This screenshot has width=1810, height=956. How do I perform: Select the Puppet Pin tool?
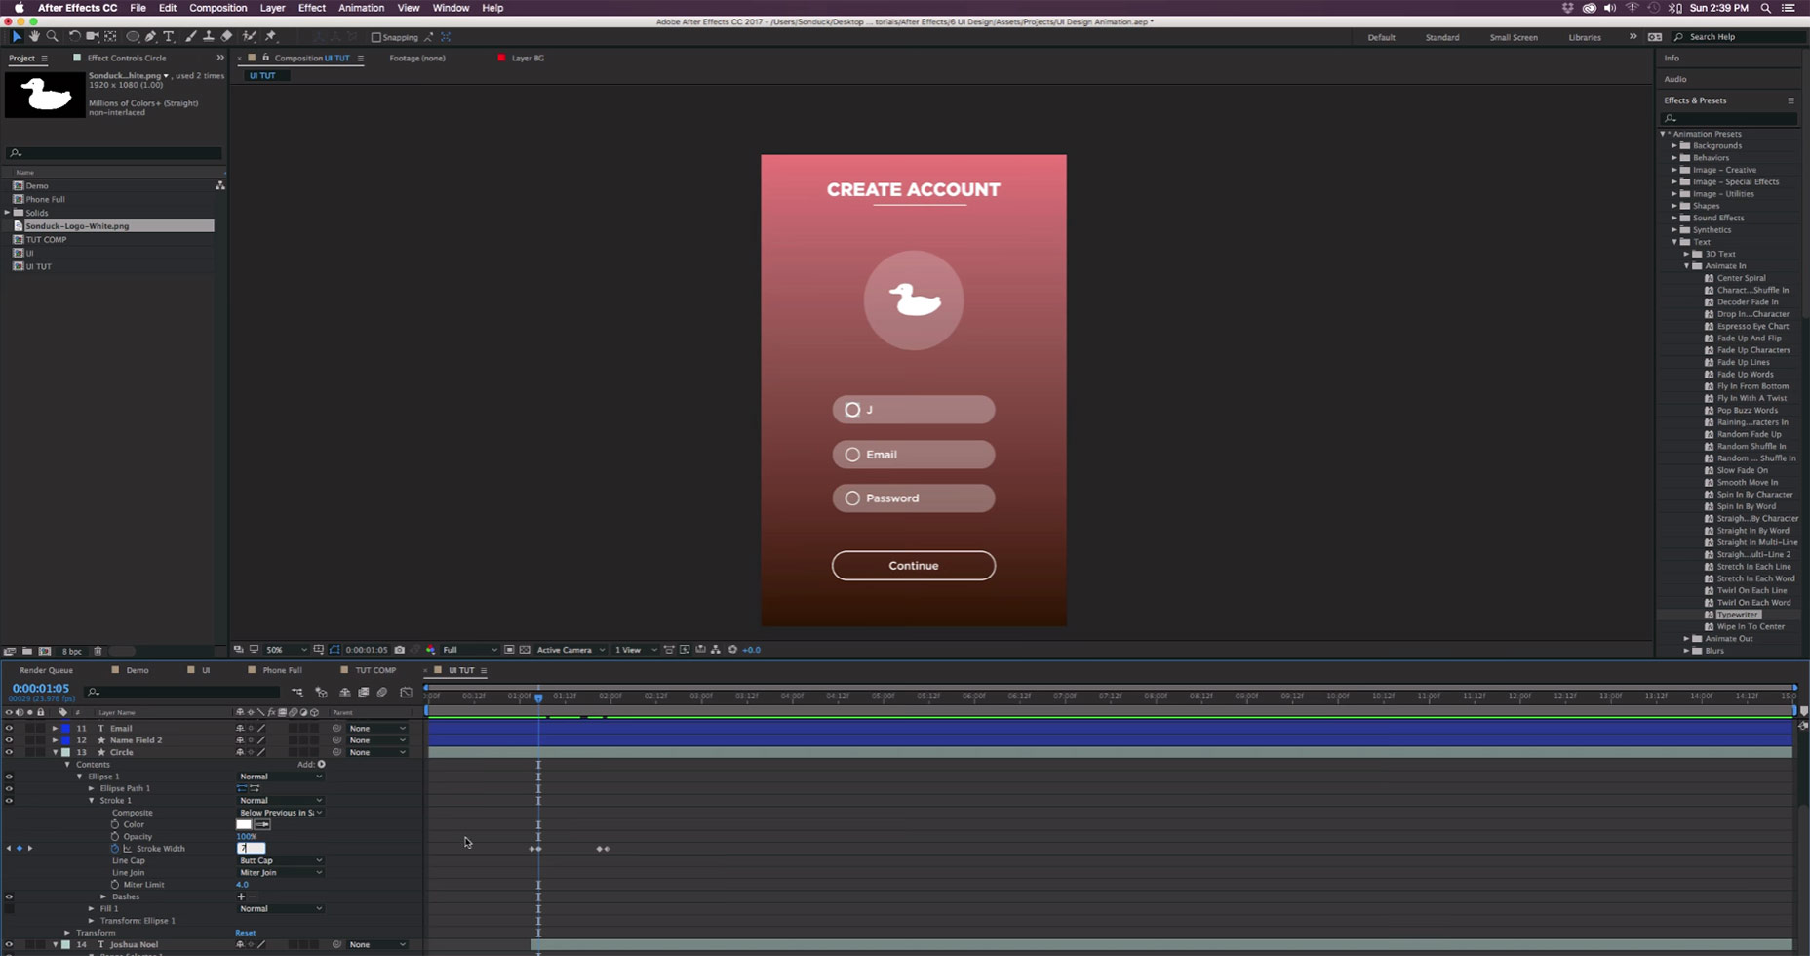tap(270, 36)
